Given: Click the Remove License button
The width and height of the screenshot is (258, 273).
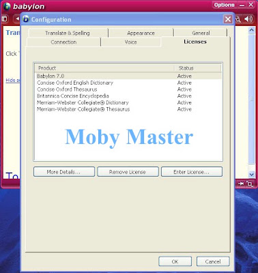Looking at the screenshot, I should pos(128,172).
